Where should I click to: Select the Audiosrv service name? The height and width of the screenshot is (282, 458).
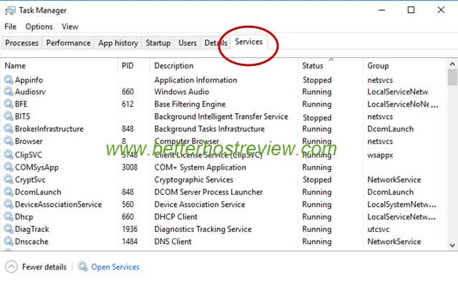[x=30, y=92]
